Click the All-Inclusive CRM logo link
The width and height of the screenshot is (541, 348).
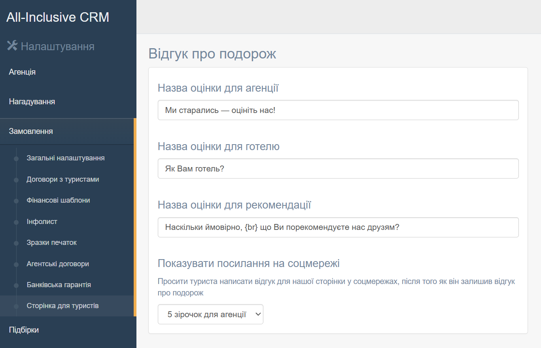coord(58,17)
